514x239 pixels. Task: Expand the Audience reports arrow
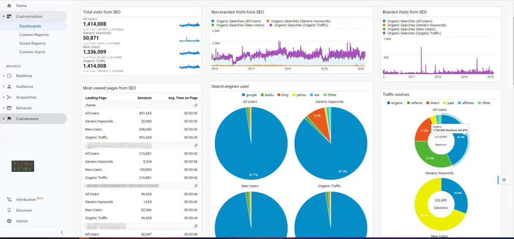(4, 87)
